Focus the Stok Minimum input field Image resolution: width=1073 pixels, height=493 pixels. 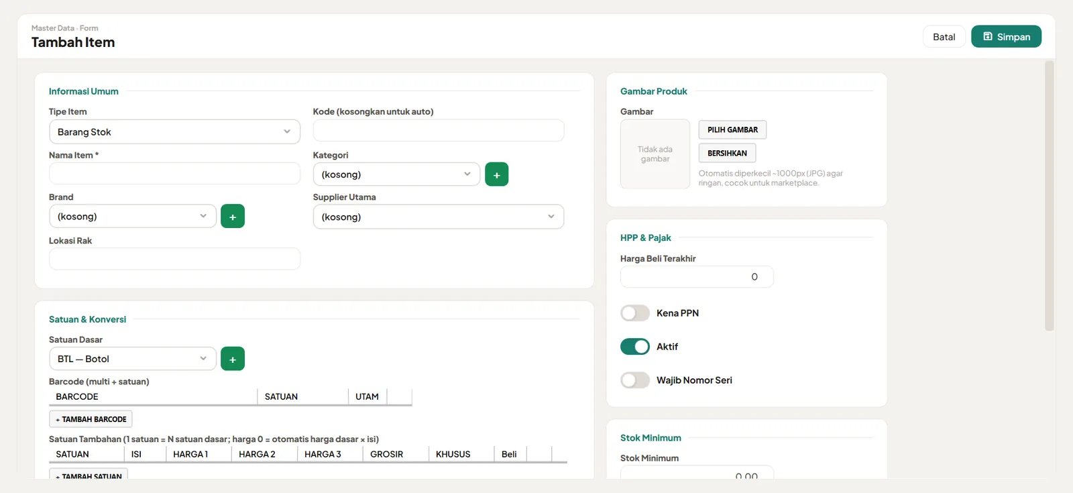tap(697, 473)
